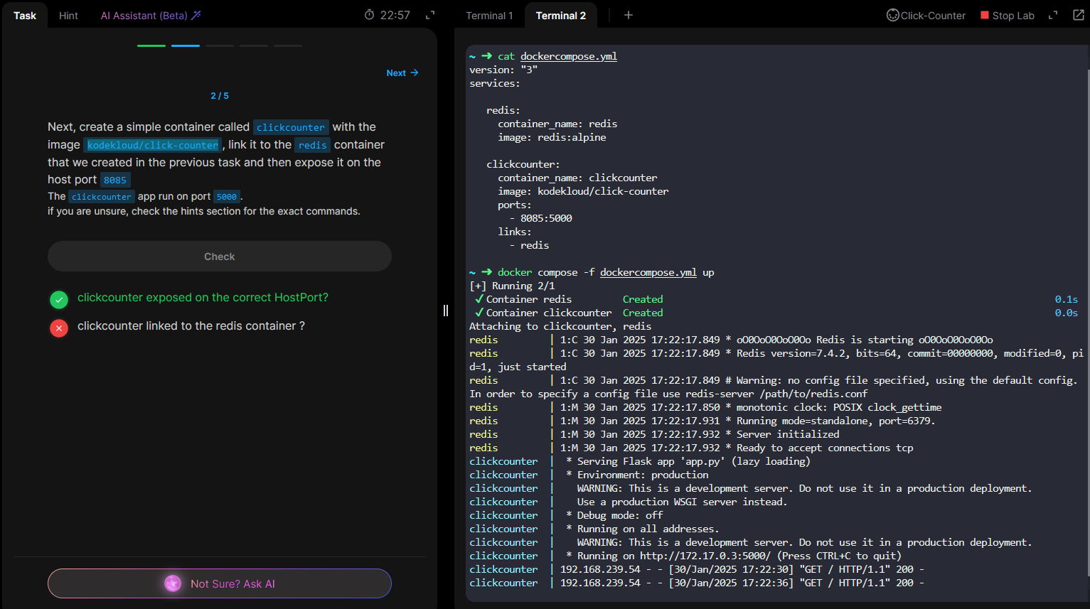Click the red Stop Lab square icon

point(985,15)
